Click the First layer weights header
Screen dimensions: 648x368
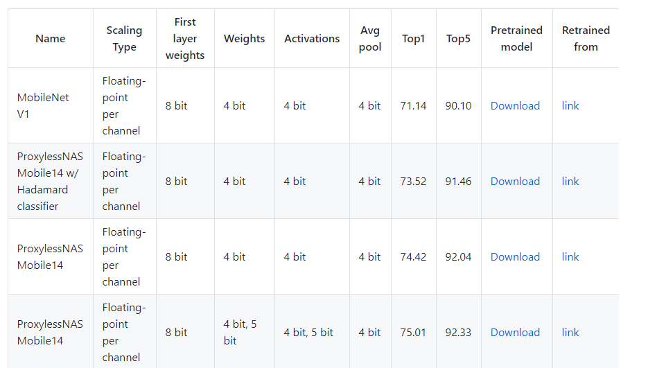185,38
